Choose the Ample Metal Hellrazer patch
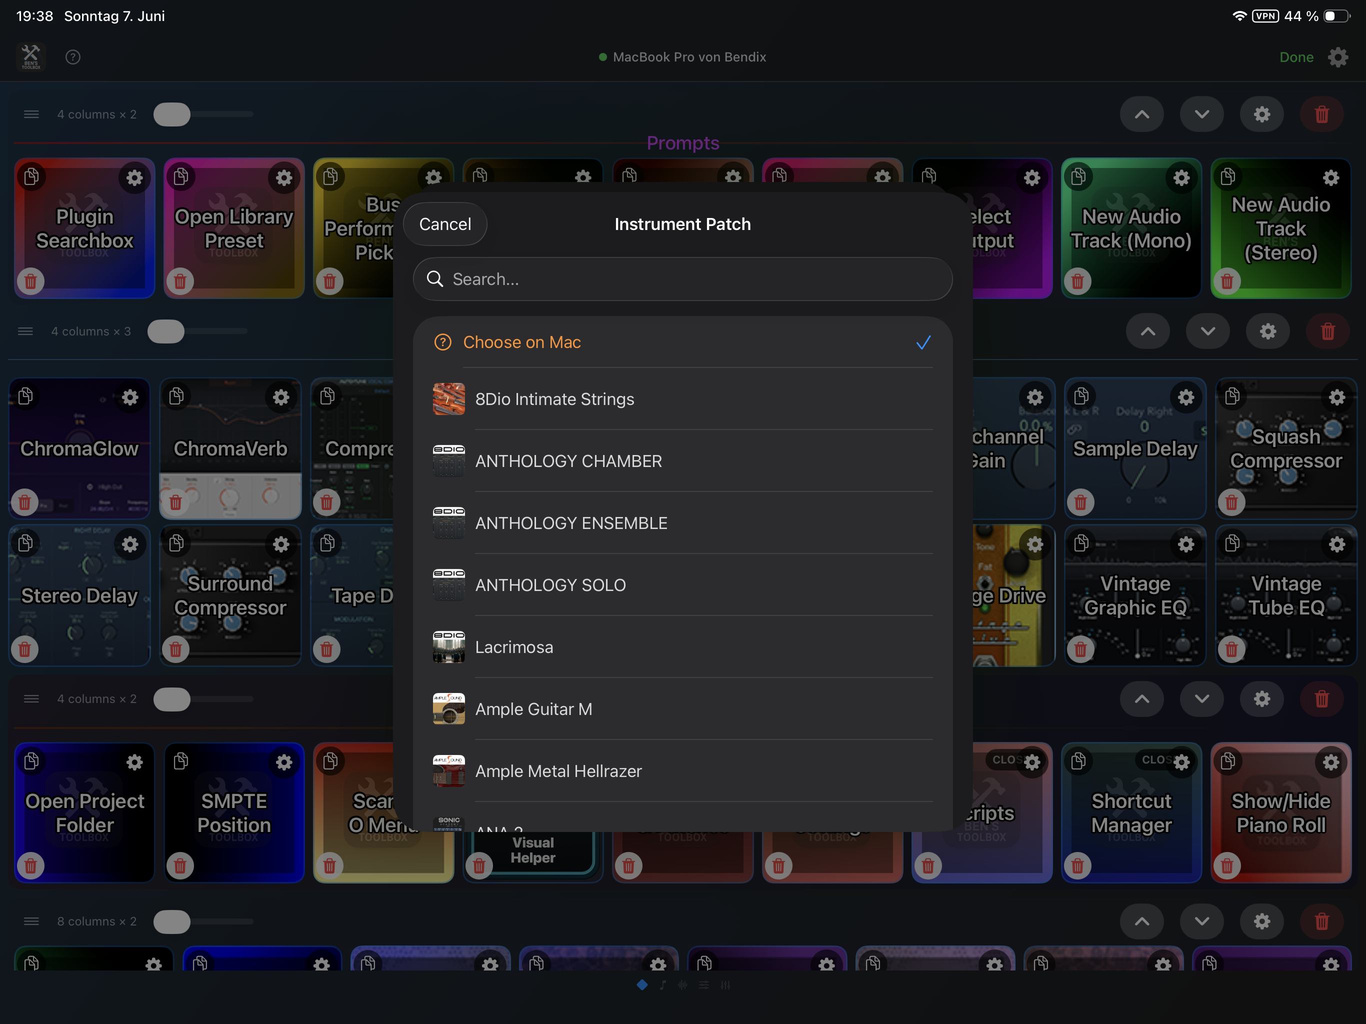 (x=682, y=771)
